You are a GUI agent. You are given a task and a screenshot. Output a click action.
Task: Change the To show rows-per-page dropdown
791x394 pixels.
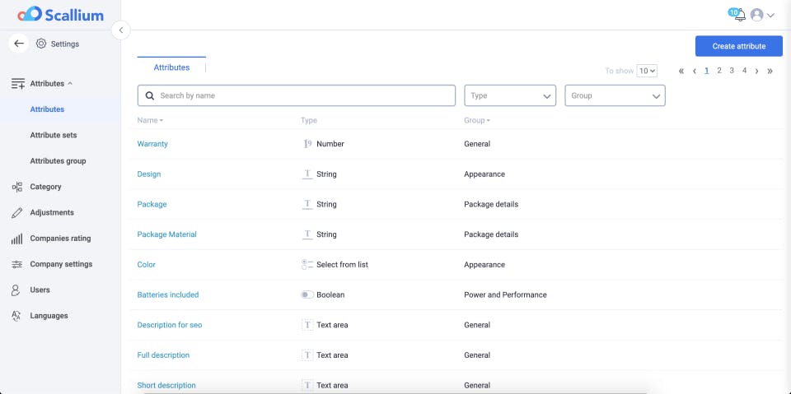point(647,71)
